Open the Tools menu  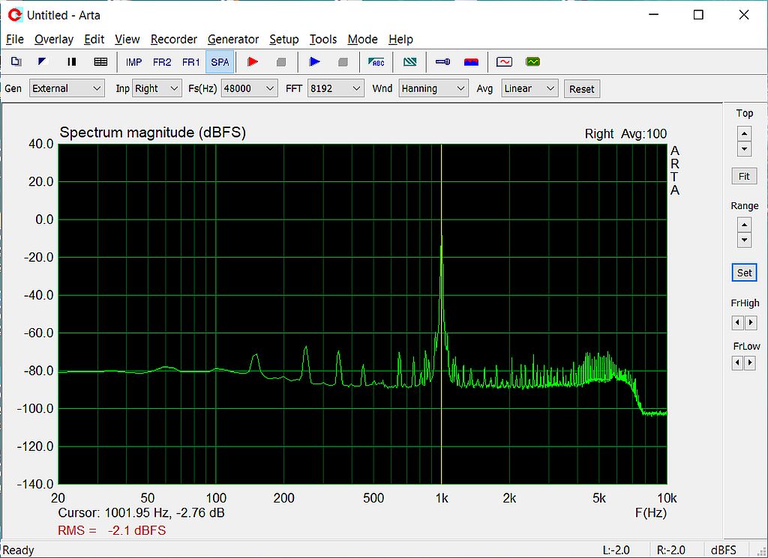(323, 39)
